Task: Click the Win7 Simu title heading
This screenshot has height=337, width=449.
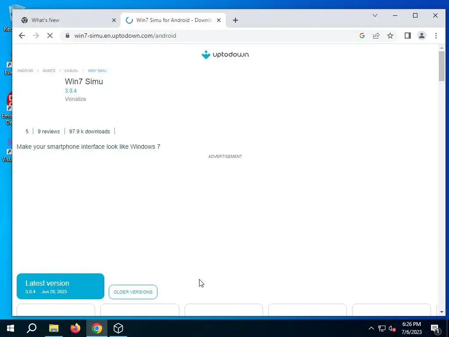Action: 84,81
